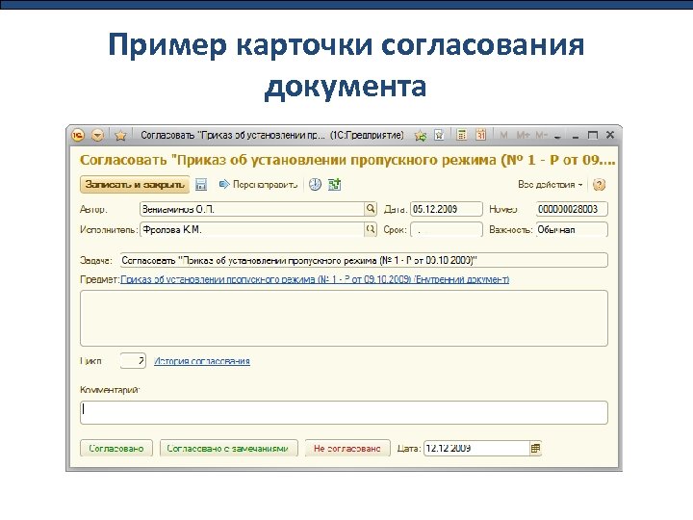
Task: Click the Комментарий text box
Action: pyautogui.click(x=344, y=412)
